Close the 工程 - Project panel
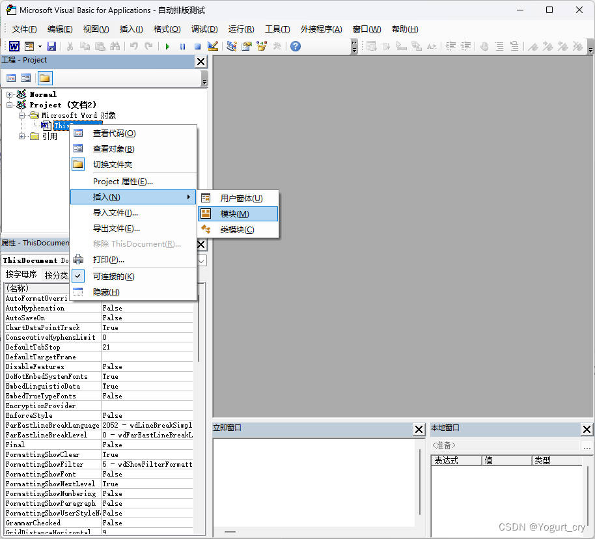The image size is (595, 539). tap(201, 61)
